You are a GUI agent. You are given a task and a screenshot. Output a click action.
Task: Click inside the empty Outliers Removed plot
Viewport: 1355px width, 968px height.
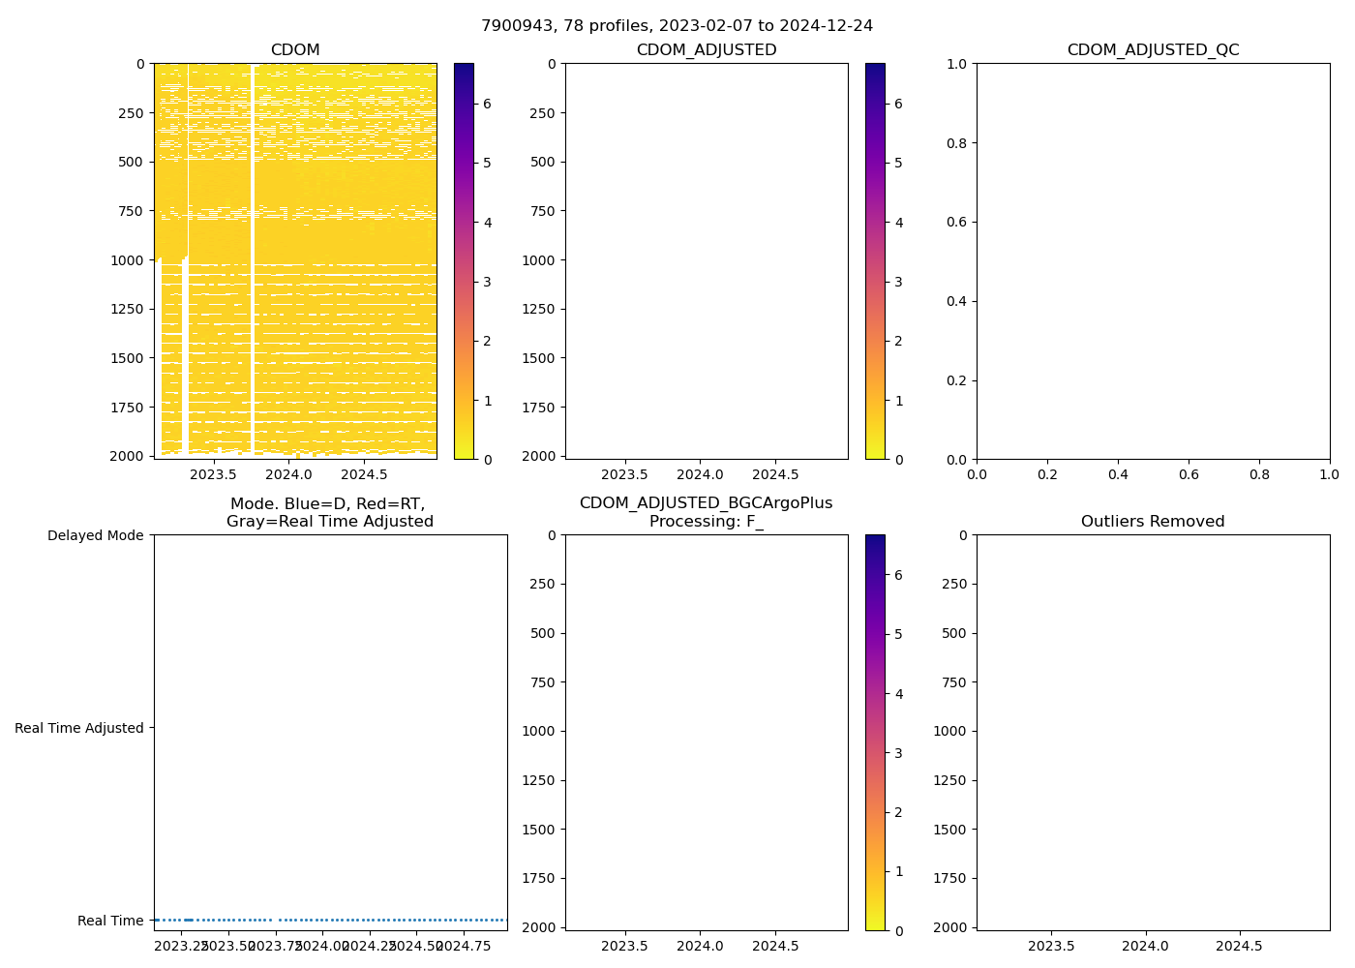coord(1153,733)
